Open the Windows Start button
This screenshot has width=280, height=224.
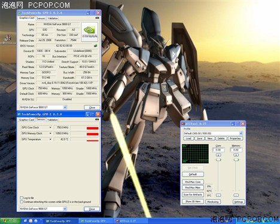coord(10,221)
